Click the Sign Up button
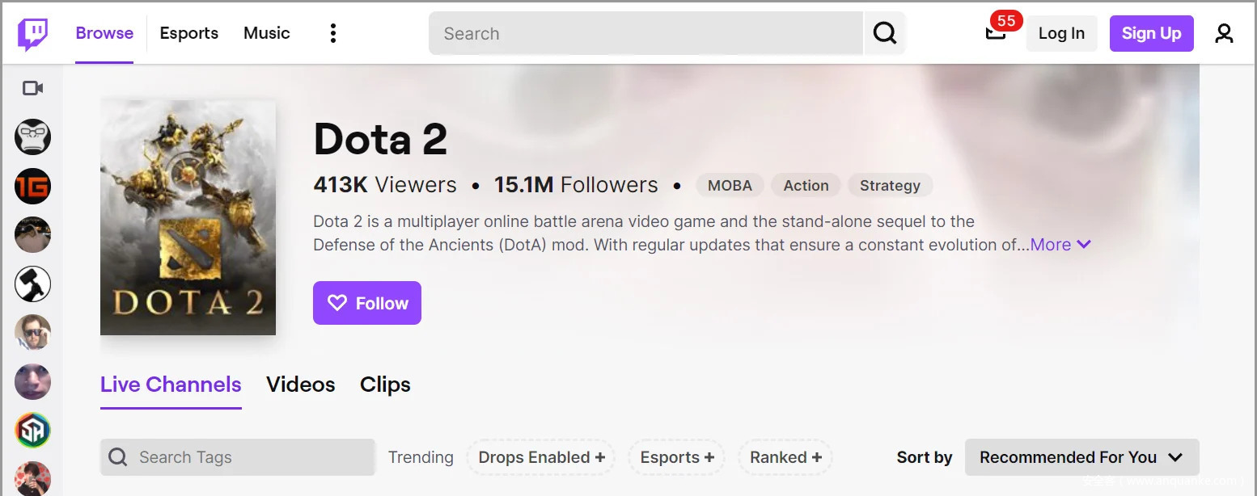 tap(1151, 33)
